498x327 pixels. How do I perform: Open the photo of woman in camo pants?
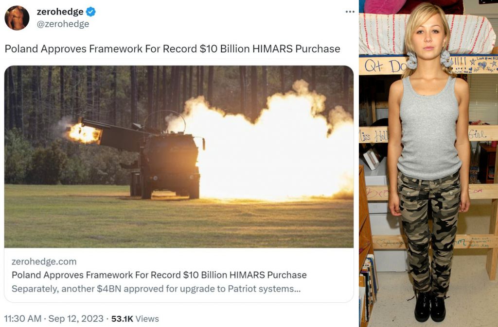pyautogui.click(x=428, y=163)
